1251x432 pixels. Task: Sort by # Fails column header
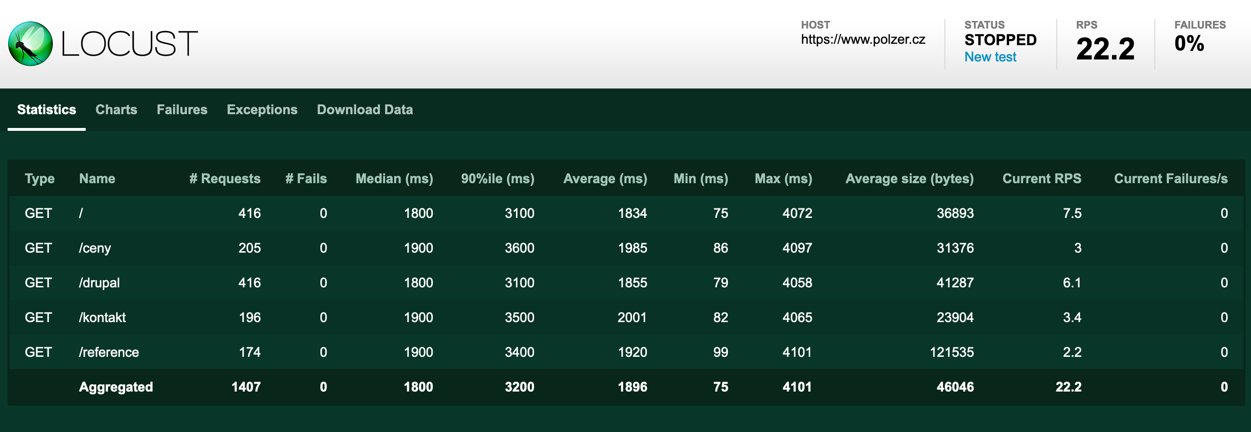(x=306, y=178)
